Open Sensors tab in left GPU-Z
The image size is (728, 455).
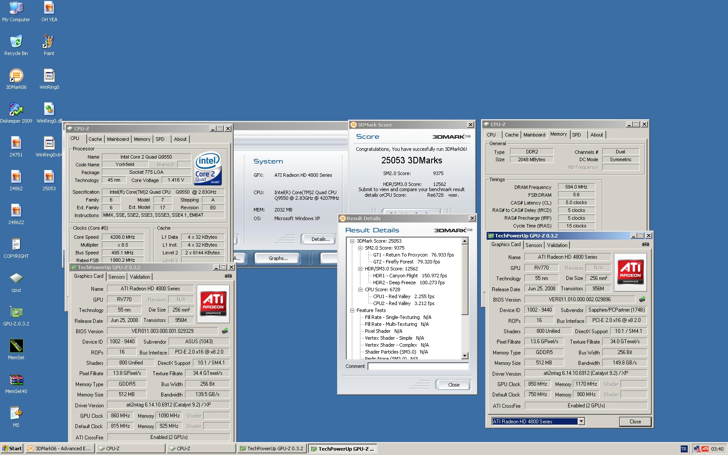point(117,276)
